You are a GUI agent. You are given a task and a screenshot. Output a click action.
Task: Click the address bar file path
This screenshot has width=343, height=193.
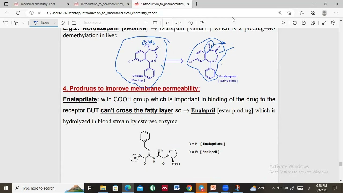[102, 13]
